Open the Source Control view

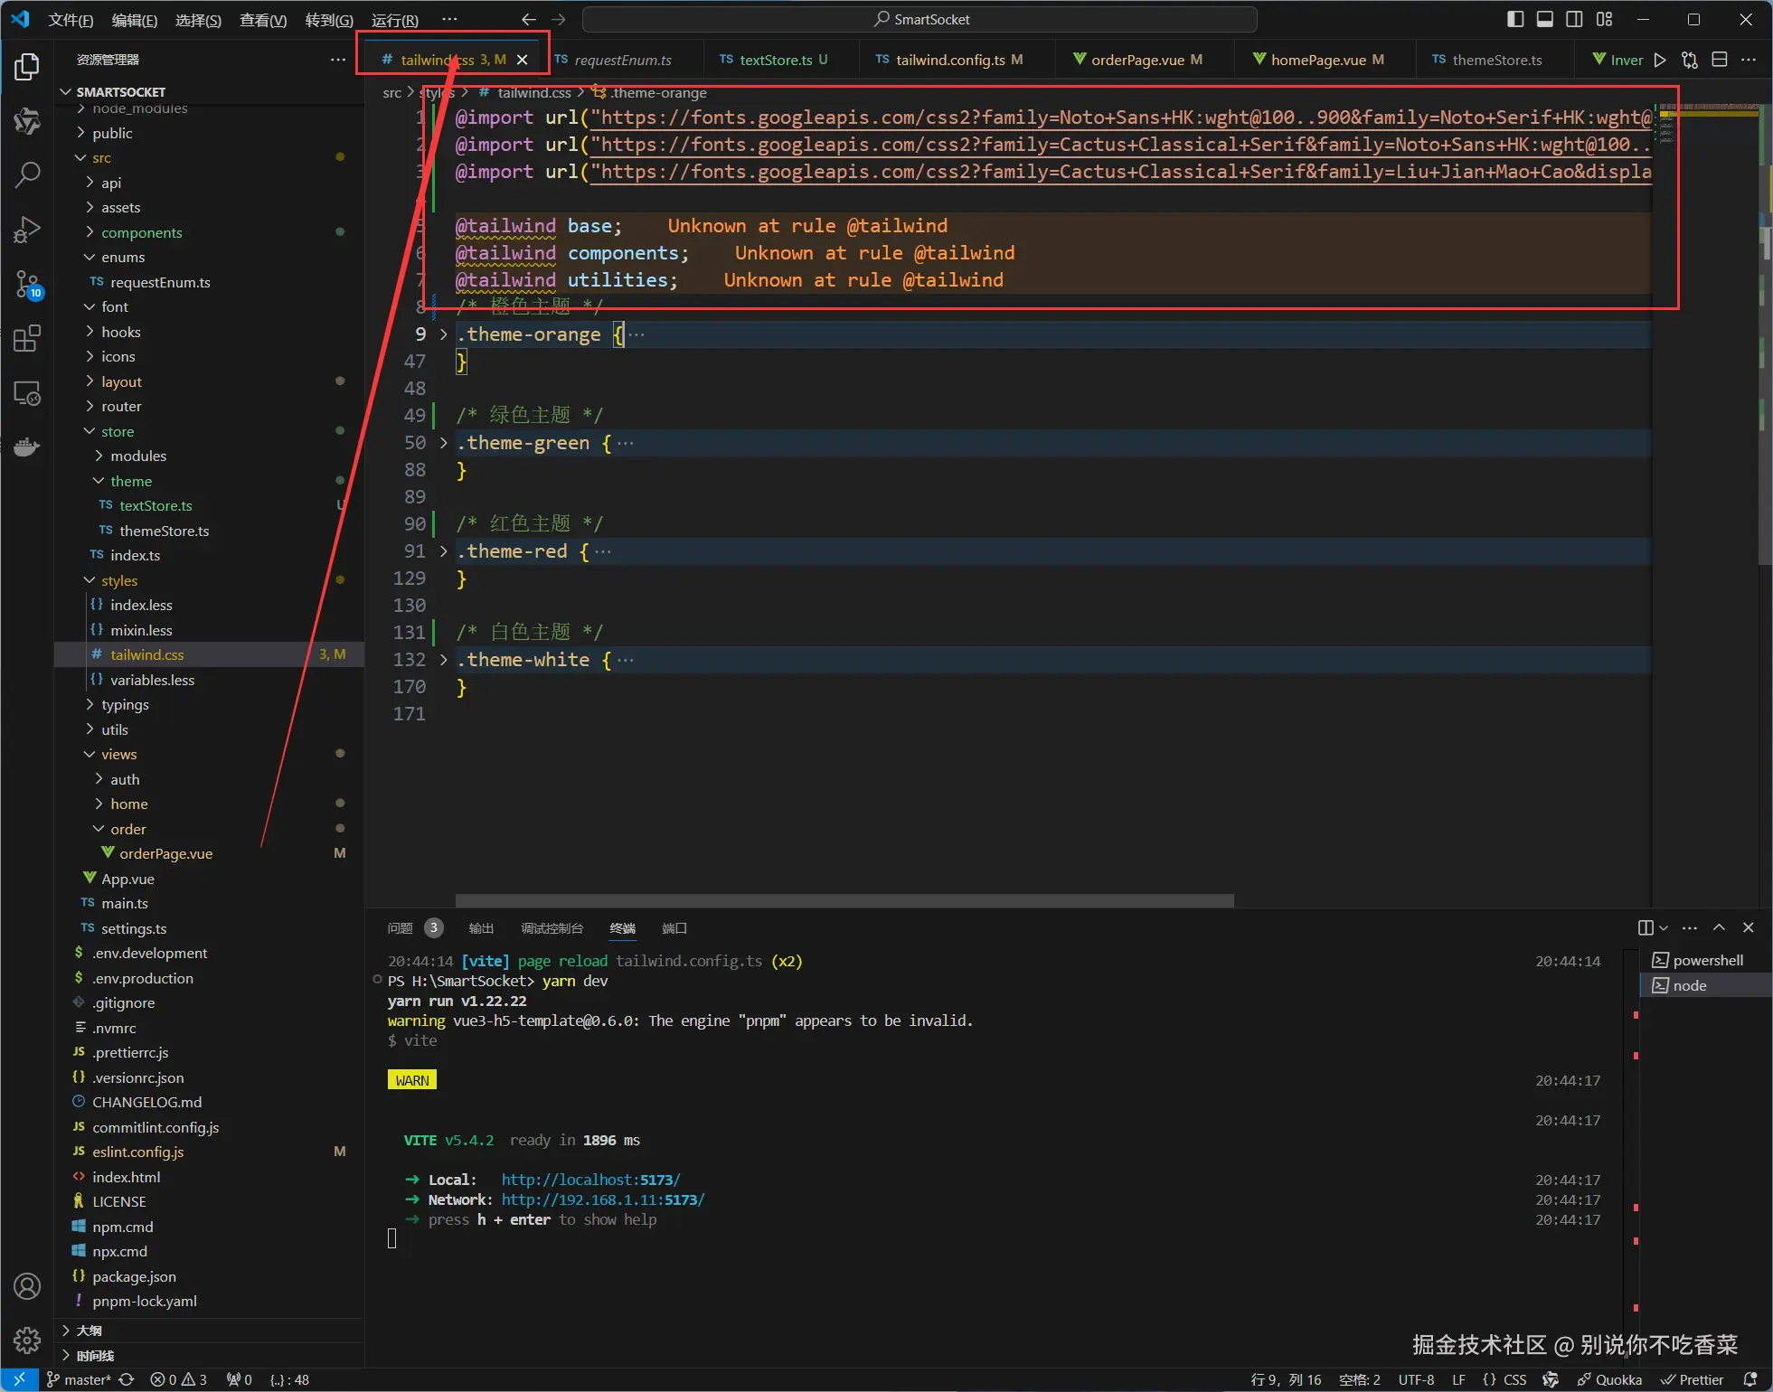click(x=27, y=285)
